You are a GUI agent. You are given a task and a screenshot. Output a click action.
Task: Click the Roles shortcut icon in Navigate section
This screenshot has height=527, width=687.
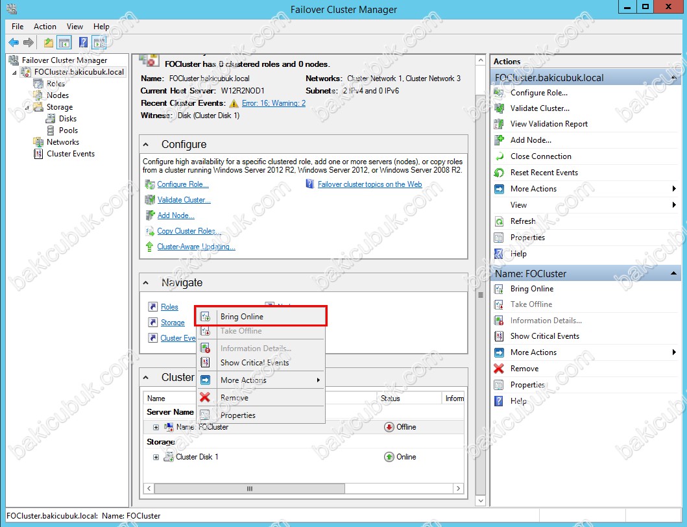click(x=153, y=307)
